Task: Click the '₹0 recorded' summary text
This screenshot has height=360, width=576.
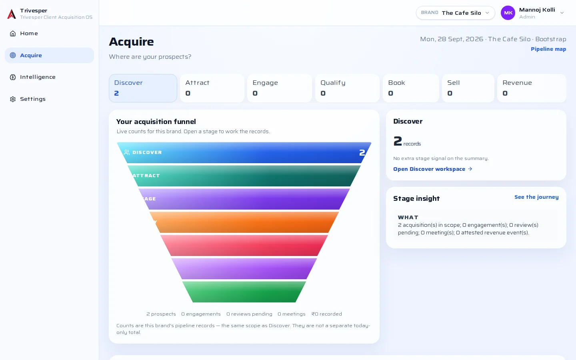Action: 327,314
